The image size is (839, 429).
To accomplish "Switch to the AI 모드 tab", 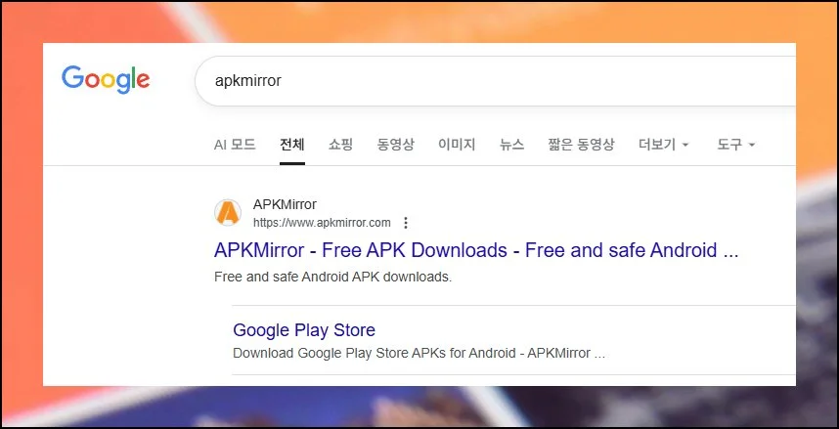I will [235, 145].
